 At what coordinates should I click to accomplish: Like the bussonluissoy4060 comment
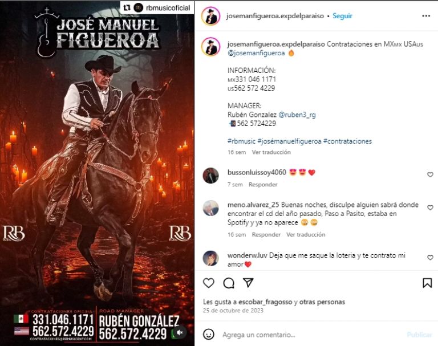point(430,174)
